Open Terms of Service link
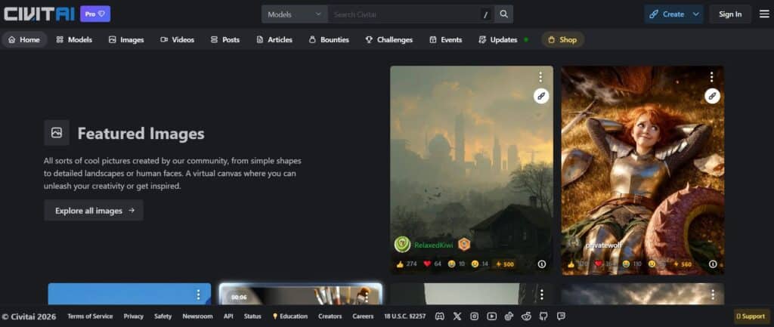The height and width of the screenshot is (327, 774). click(x=90, y=316)
